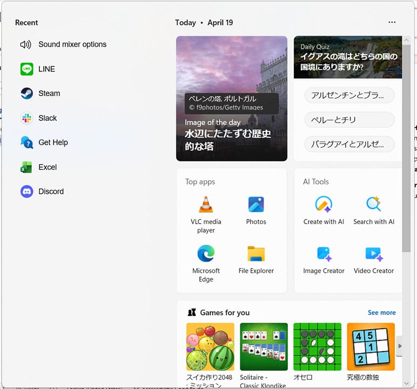Open Image Creator icon

point(324,254)
